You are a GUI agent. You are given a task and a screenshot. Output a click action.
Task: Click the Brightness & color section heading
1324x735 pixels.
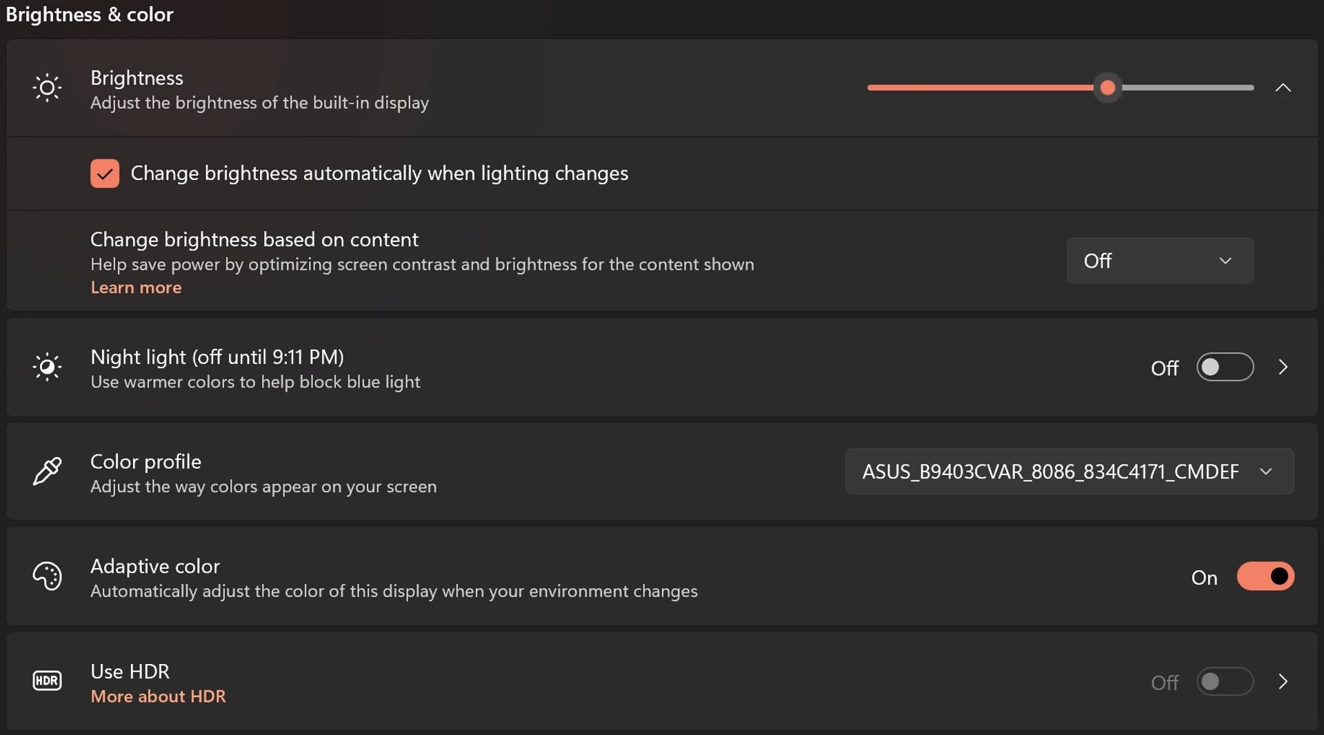click(x=90, y=14)
